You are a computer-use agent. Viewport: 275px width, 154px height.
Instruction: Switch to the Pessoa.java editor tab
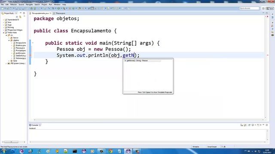[60, 13]
